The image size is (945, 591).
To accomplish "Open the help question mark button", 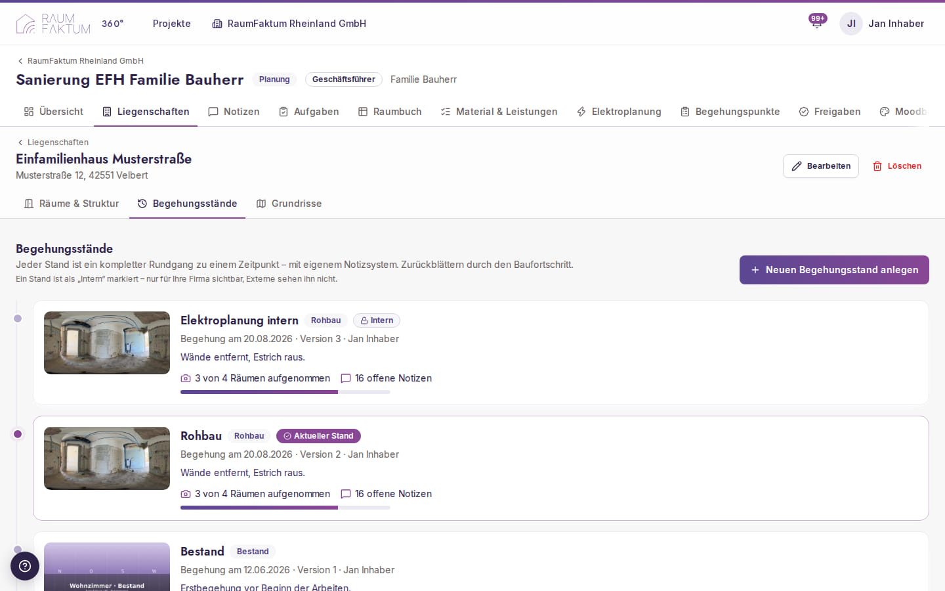I will click(25, 566).
